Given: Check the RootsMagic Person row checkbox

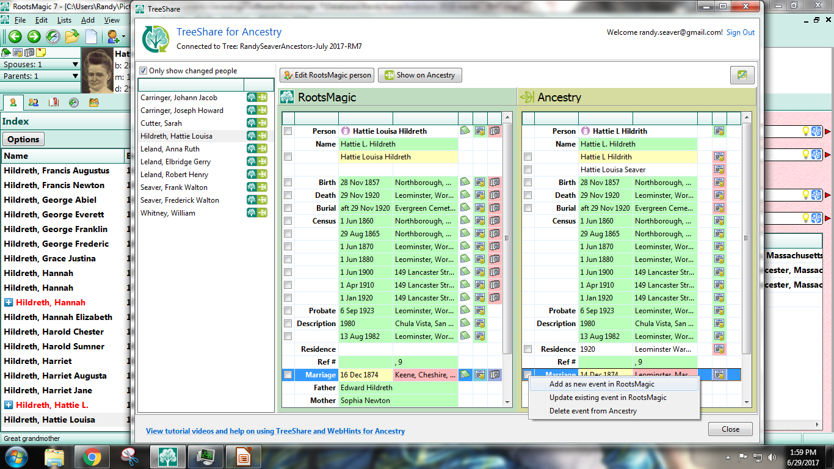Looking at the screenshot, I should pos(288,131).
